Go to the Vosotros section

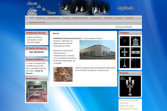pos(129,18)
